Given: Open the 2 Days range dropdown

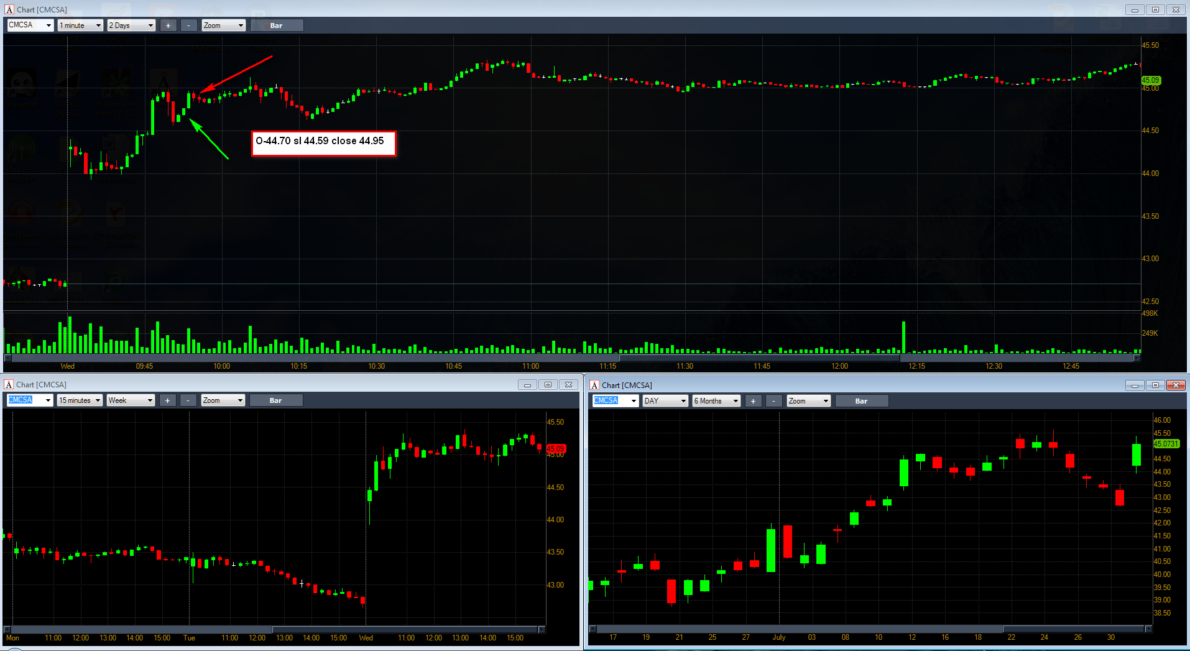Looking at the screenshot, I should coord(131,25).
